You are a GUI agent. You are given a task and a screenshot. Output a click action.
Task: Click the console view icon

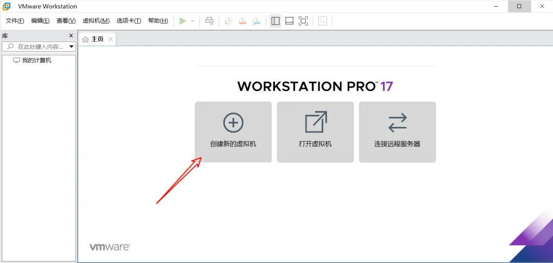pos(323,21)
